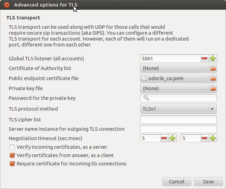Click folder icon for Certificate of Authority list
226x189 pixels.
click(x=212, y=68)
